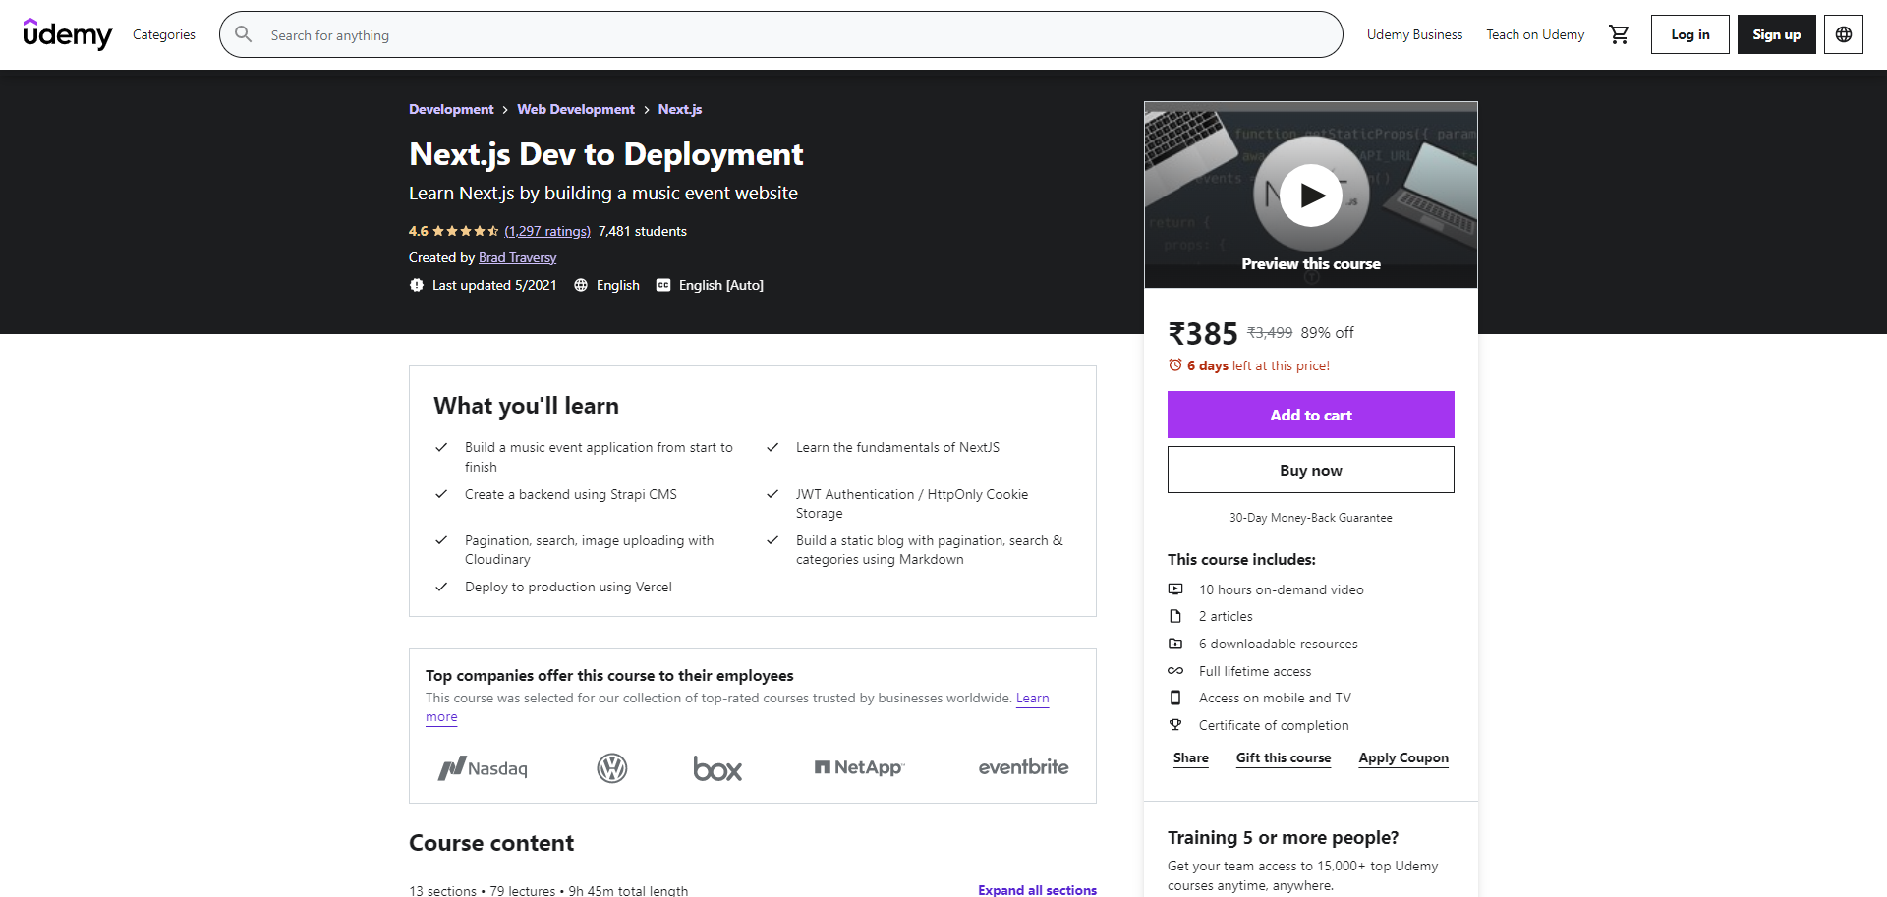Image resolution: width=1887 pixels, height=897 pixels.
Task: Click the struck-through ₹3,499 price
Action: coord(1270,333)
